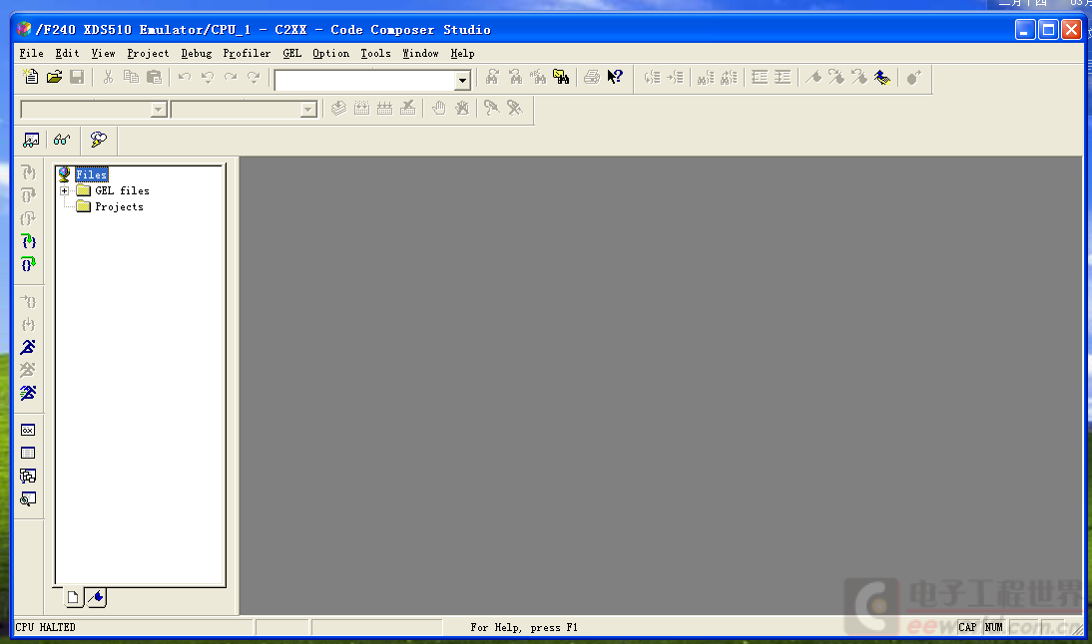
Task: Save the file using the floppy disk icon
Action: click(x=77, y=77)
